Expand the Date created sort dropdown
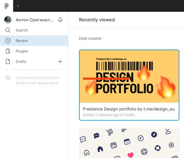The image size is (184, 158). pyautogui.click(x=92, y=38)
